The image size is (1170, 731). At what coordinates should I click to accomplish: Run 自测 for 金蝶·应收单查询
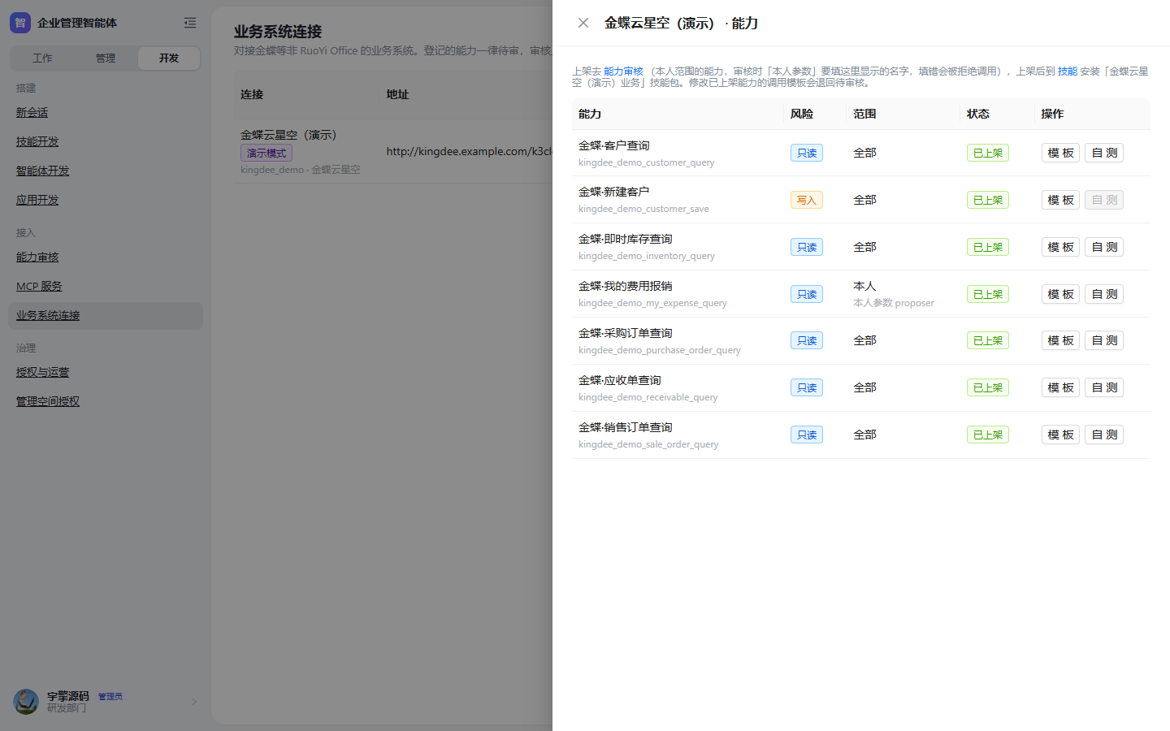[1104, 387]
